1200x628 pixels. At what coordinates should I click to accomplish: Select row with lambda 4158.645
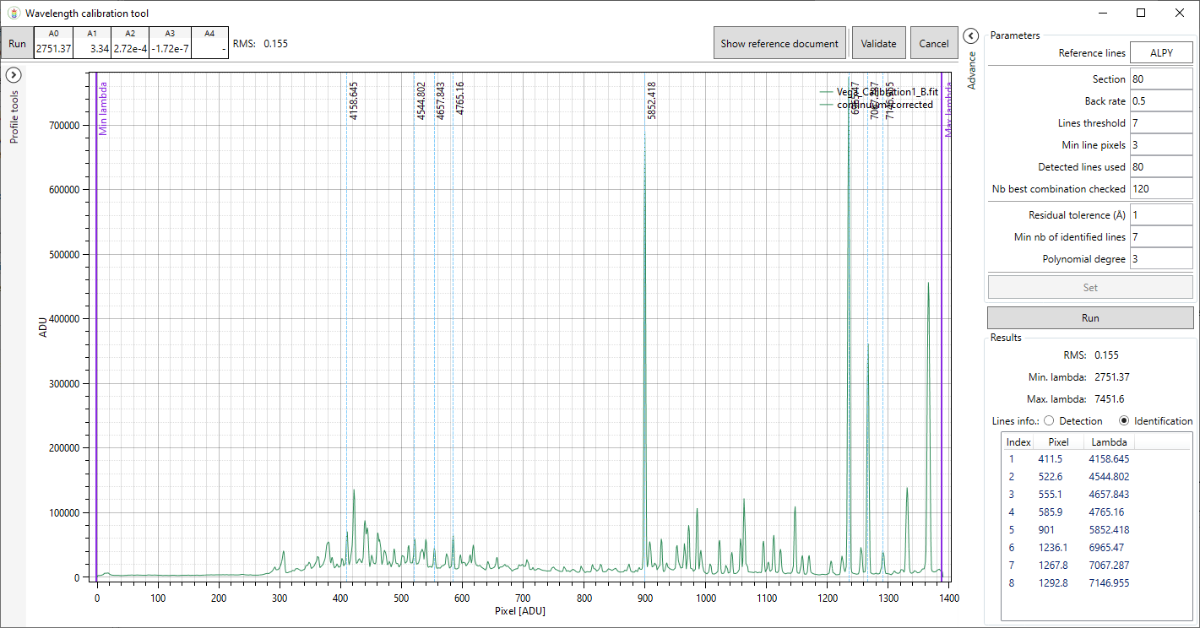pos(1096,459)
